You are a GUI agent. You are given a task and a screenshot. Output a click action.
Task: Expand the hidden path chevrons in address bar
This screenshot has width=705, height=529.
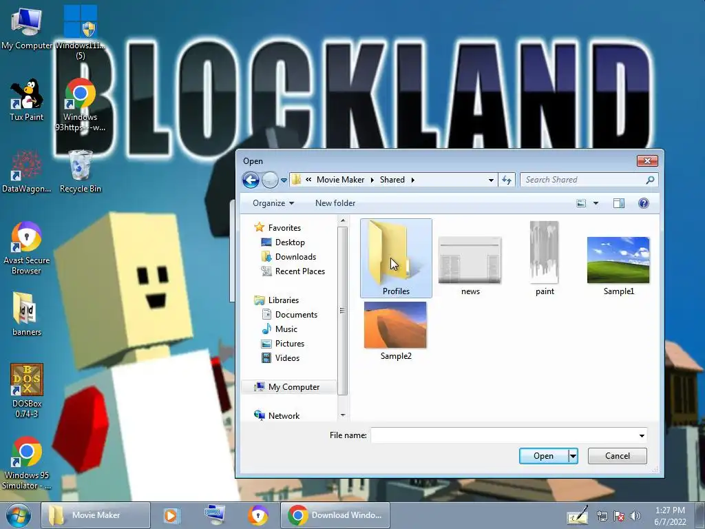click(308, 180)
